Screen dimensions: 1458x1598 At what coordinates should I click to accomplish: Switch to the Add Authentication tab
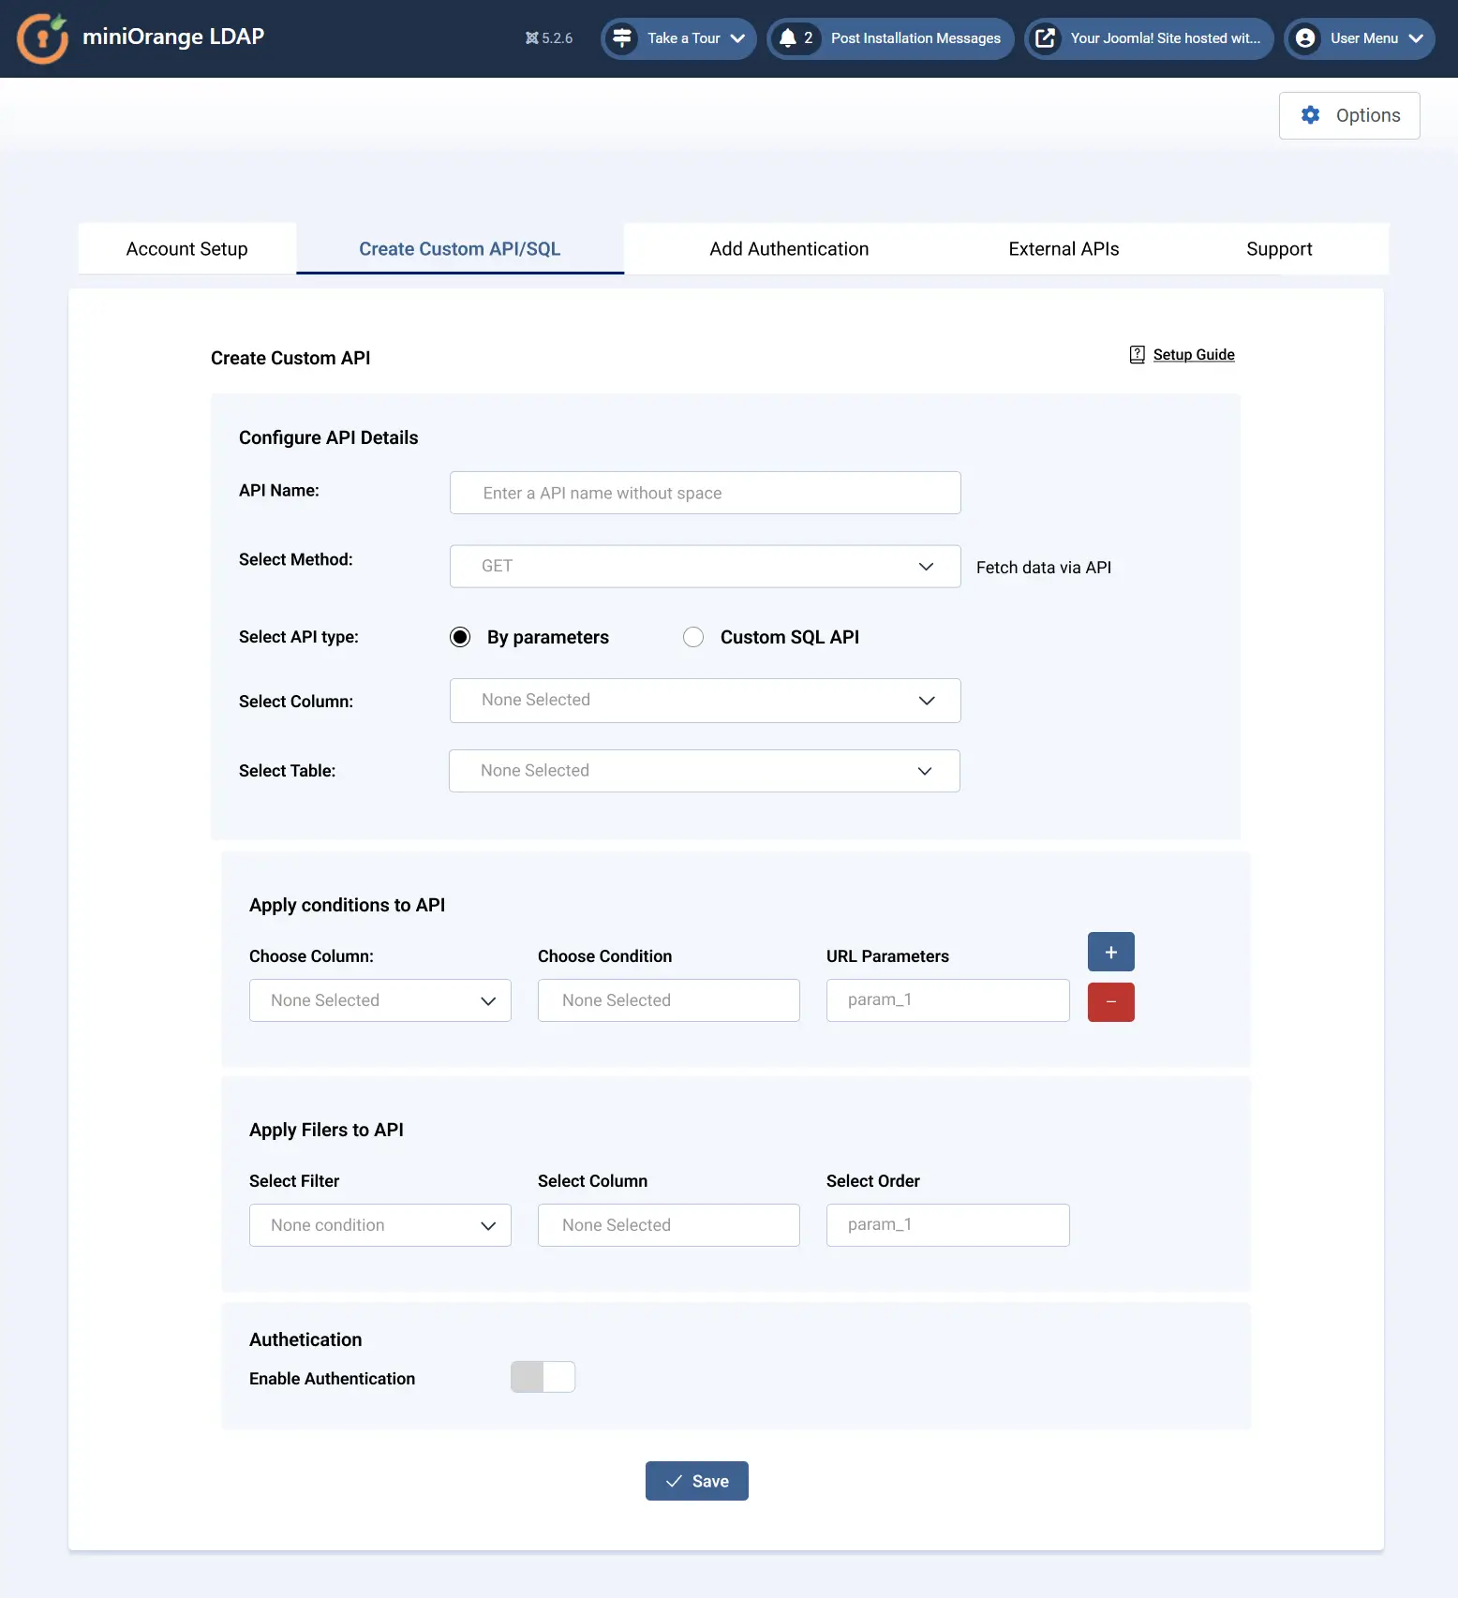click(789, 249)
